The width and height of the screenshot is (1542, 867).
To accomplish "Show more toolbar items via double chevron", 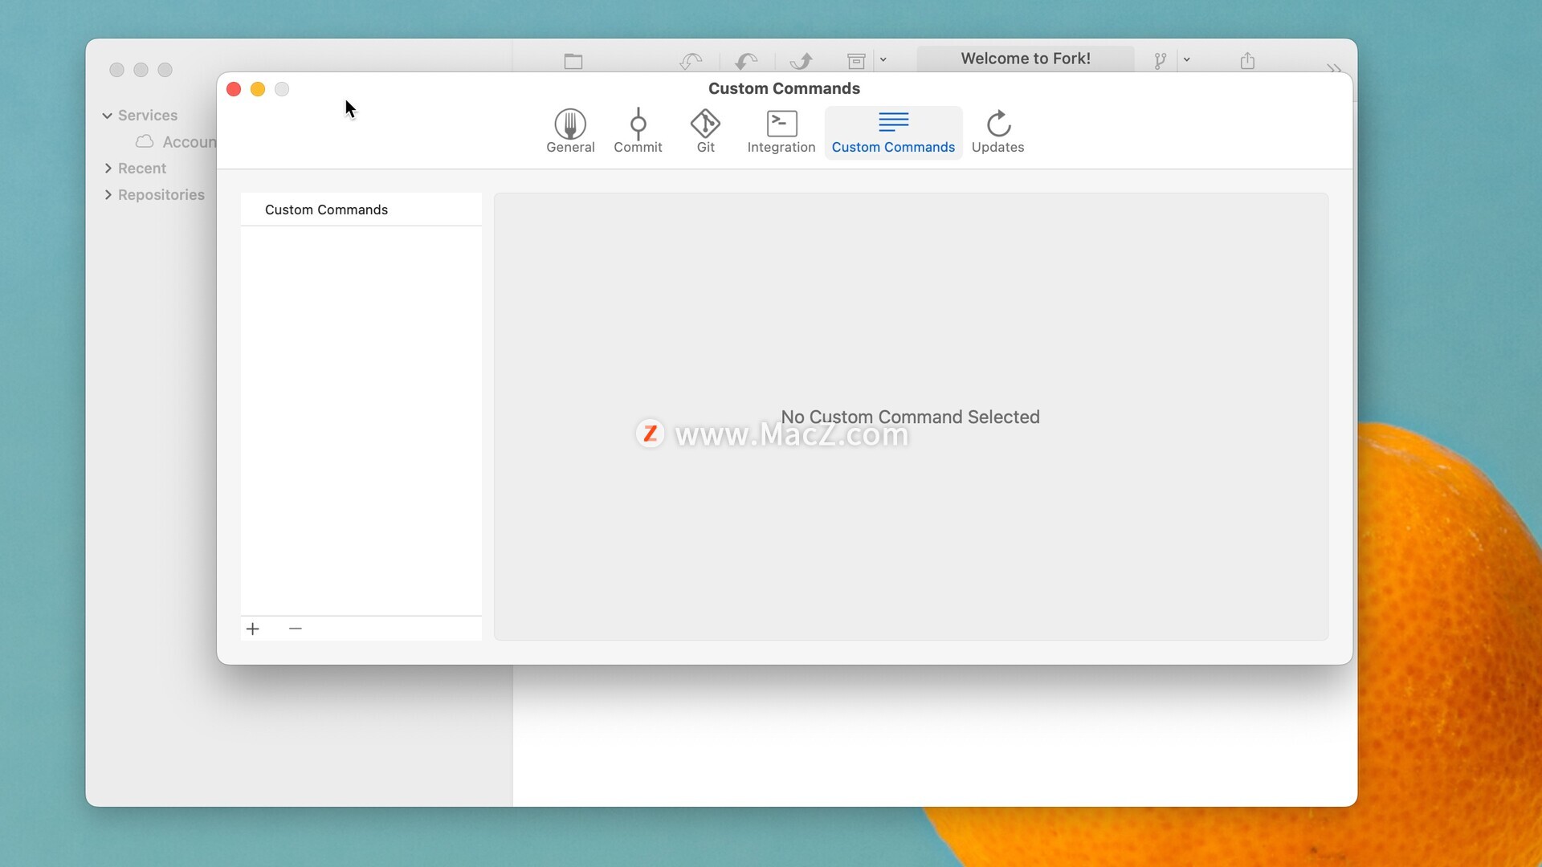I will 1334,67.
